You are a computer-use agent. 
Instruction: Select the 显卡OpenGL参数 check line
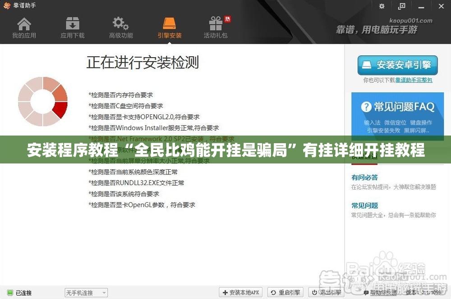point(142,205)
